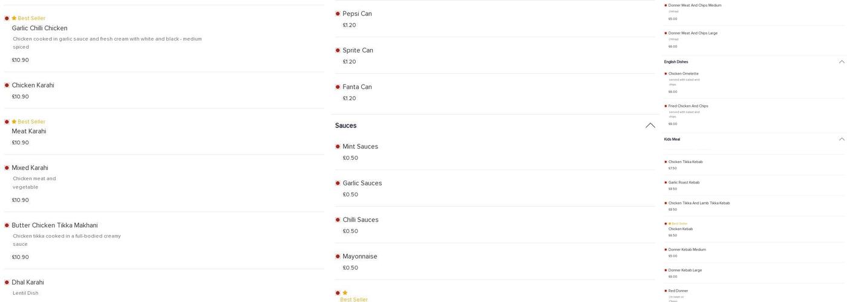The height and width of the screenshot is (302, 847).
Task: Click the red dot beside Garlic Roast Kebab
Action: pos(665,182)
